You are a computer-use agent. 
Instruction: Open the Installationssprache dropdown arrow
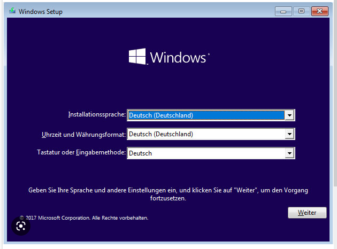tap(289, 115)
